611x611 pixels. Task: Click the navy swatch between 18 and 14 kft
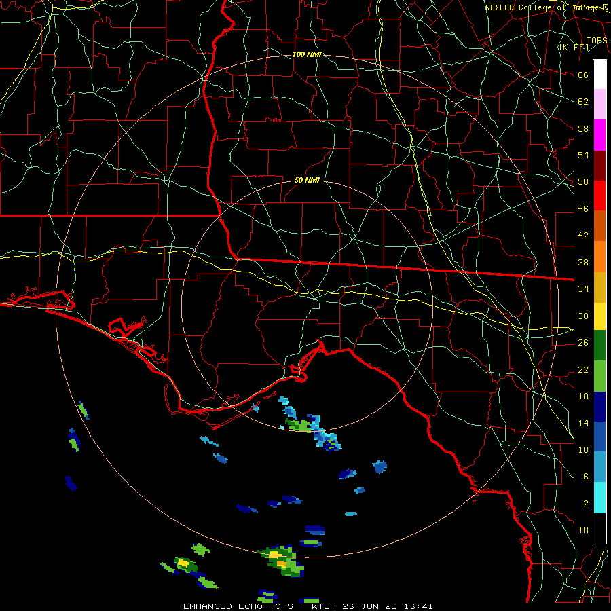tap(599, 407)
